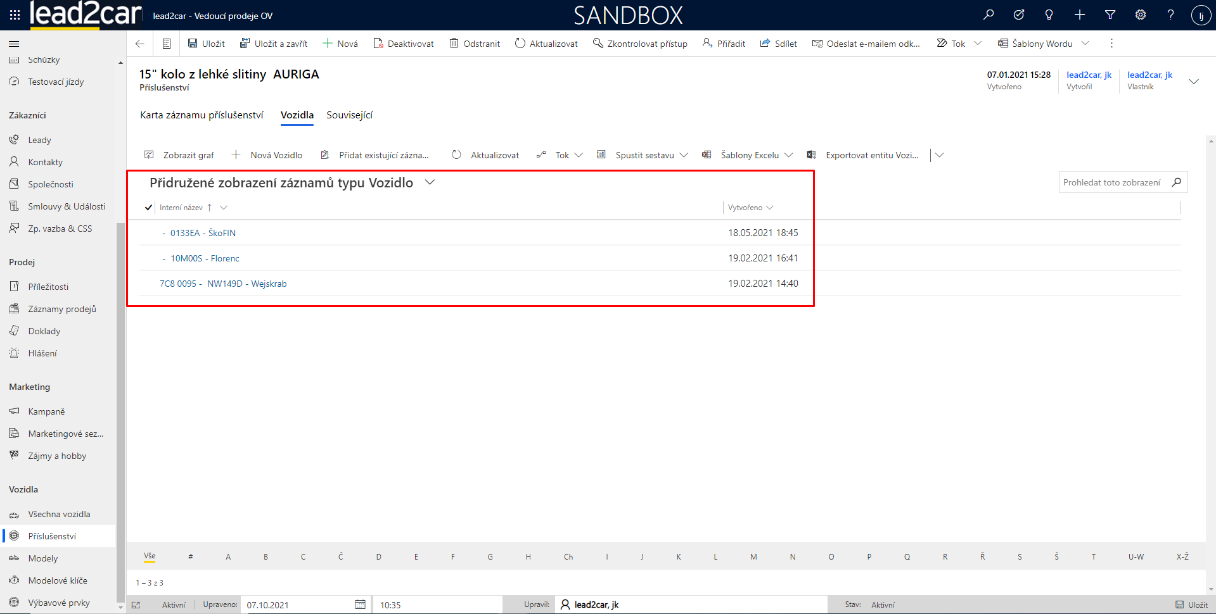Click the Odstranit trash button
Screen dimensions: 1216x614
(475, 44)
